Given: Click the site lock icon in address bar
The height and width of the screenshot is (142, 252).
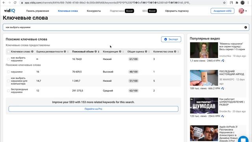Looking at the screenshot, I should click(x=22, y=3).
